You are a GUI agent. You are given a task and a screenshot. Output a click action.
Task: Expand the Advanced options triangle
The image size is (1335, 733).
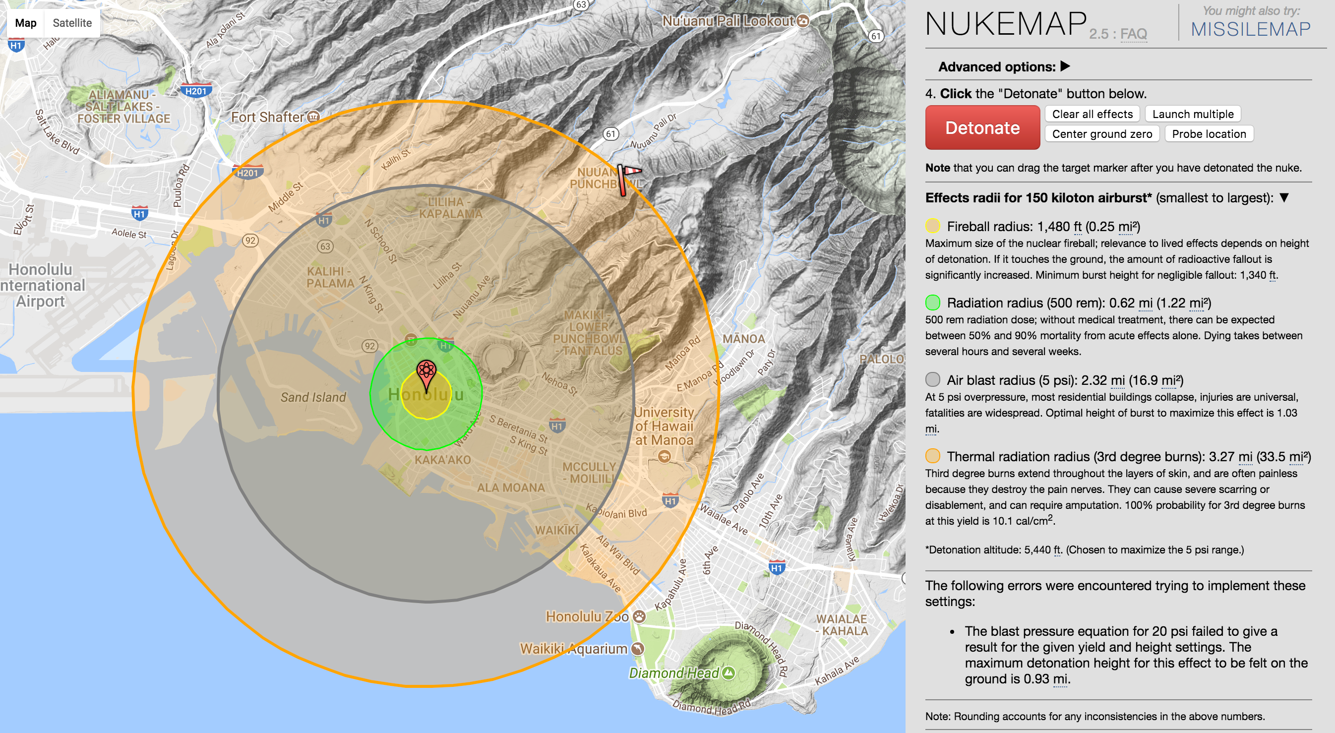[x=1065, y=66]
